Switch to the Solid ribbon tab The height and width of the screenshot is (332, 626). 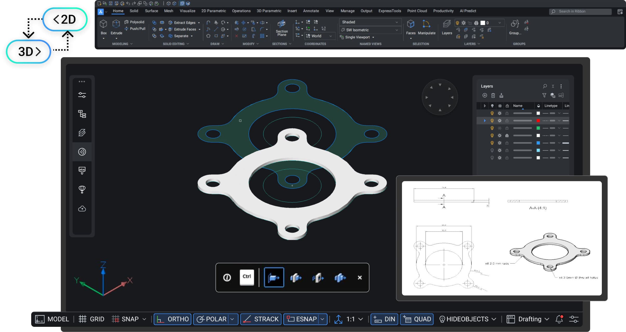[134, 11]
